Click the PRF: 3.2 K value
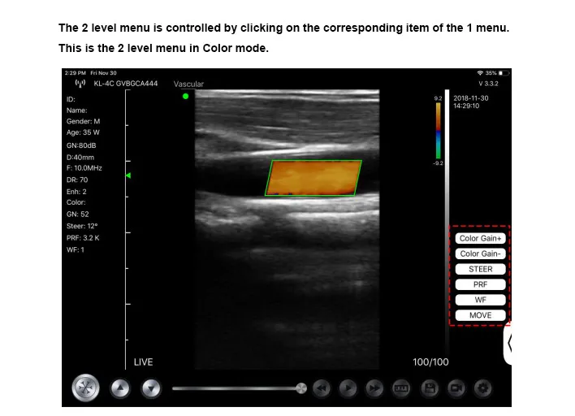Viewport: 575px width, 416px height. [x=83, y=238]
